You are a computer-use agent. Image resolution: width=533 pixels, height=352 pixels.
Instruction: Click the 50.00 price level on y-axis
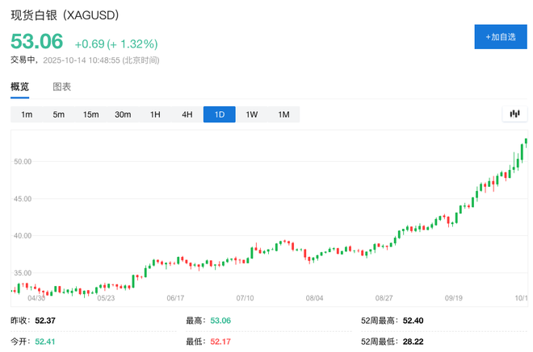tap(23, 162)
